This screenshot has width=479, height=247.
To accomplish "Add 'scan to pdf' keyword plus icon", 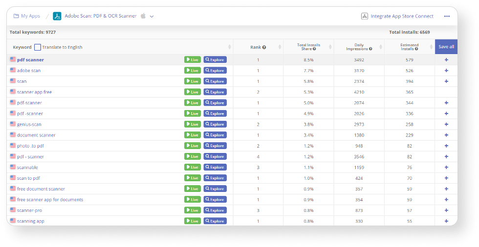I will (x=446, y=178).
